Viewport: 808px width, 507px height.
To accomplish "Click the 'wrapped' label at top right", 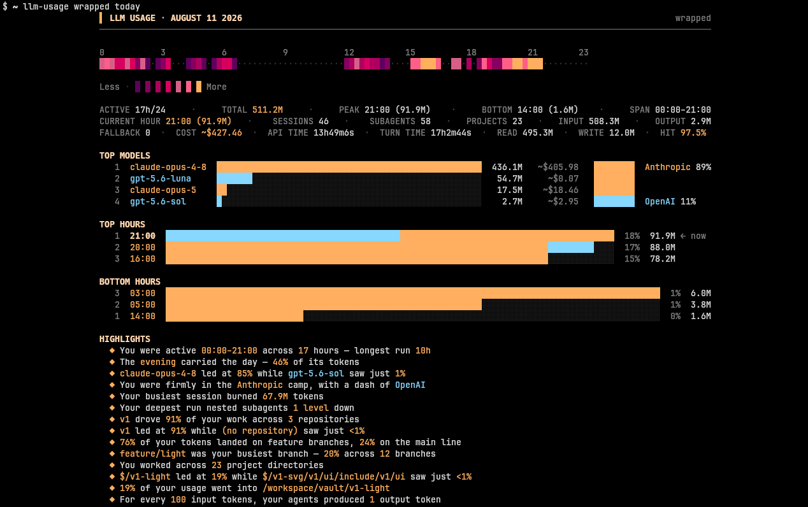I will (x=693, y=18).
